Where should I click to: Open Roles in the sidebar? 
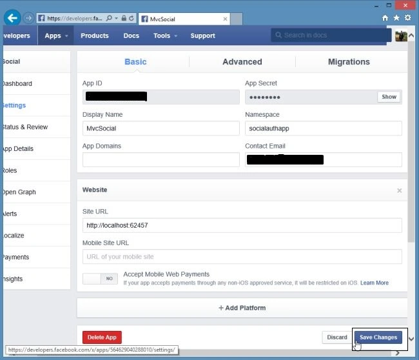click(x=37, y=170)
